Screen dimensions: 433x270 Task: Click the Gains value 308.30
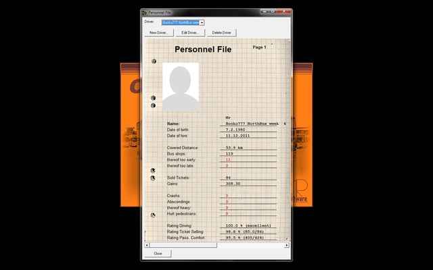(233, 184)
